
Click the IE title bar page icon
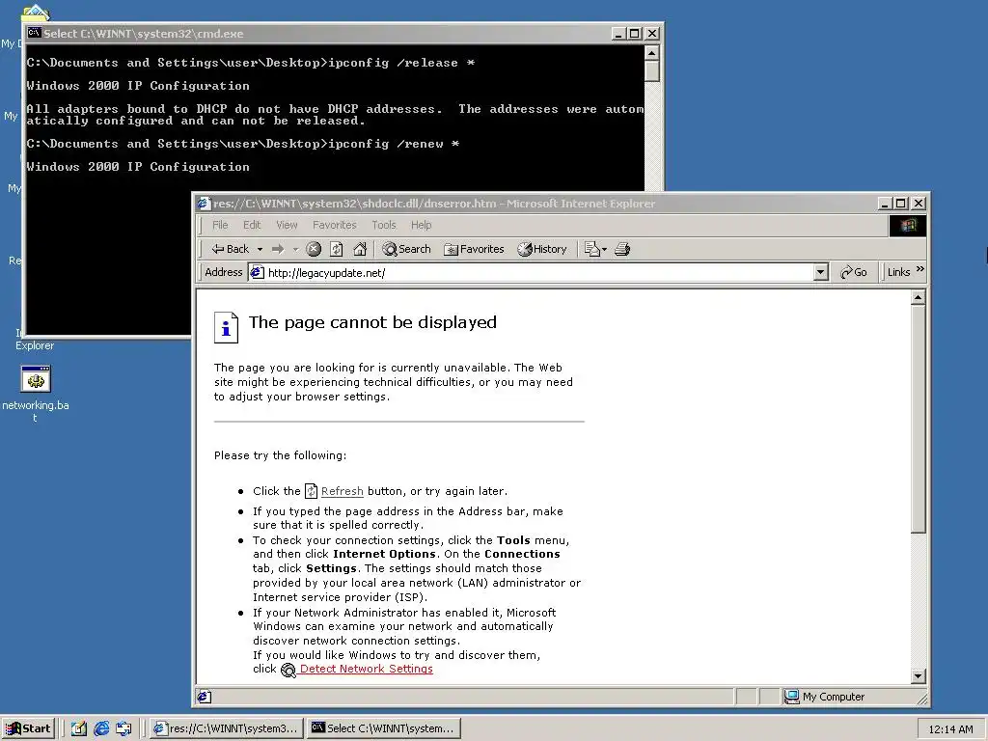pyautogui.click(x=203, y=203)
